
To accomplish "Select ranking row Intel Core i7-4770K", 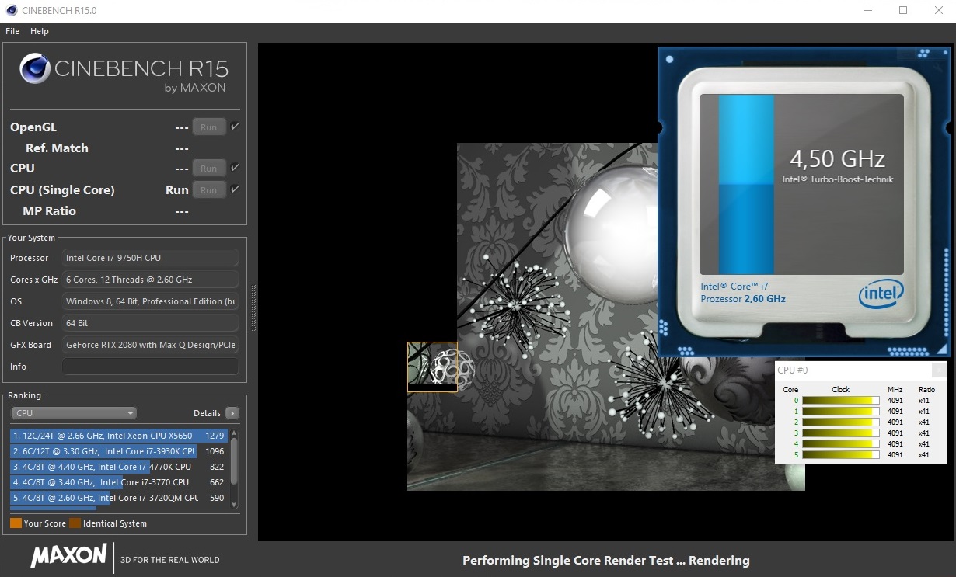I will click(x=118, y=467).
